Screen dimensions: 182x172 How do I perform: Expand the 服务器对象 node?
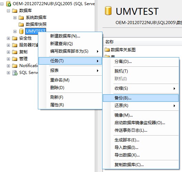(8, 45)
